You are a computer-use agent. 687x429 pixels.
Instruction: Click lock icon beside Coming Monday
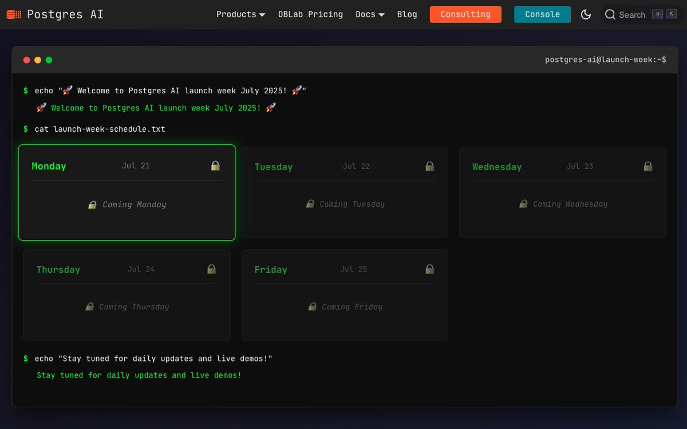[92, 204]
